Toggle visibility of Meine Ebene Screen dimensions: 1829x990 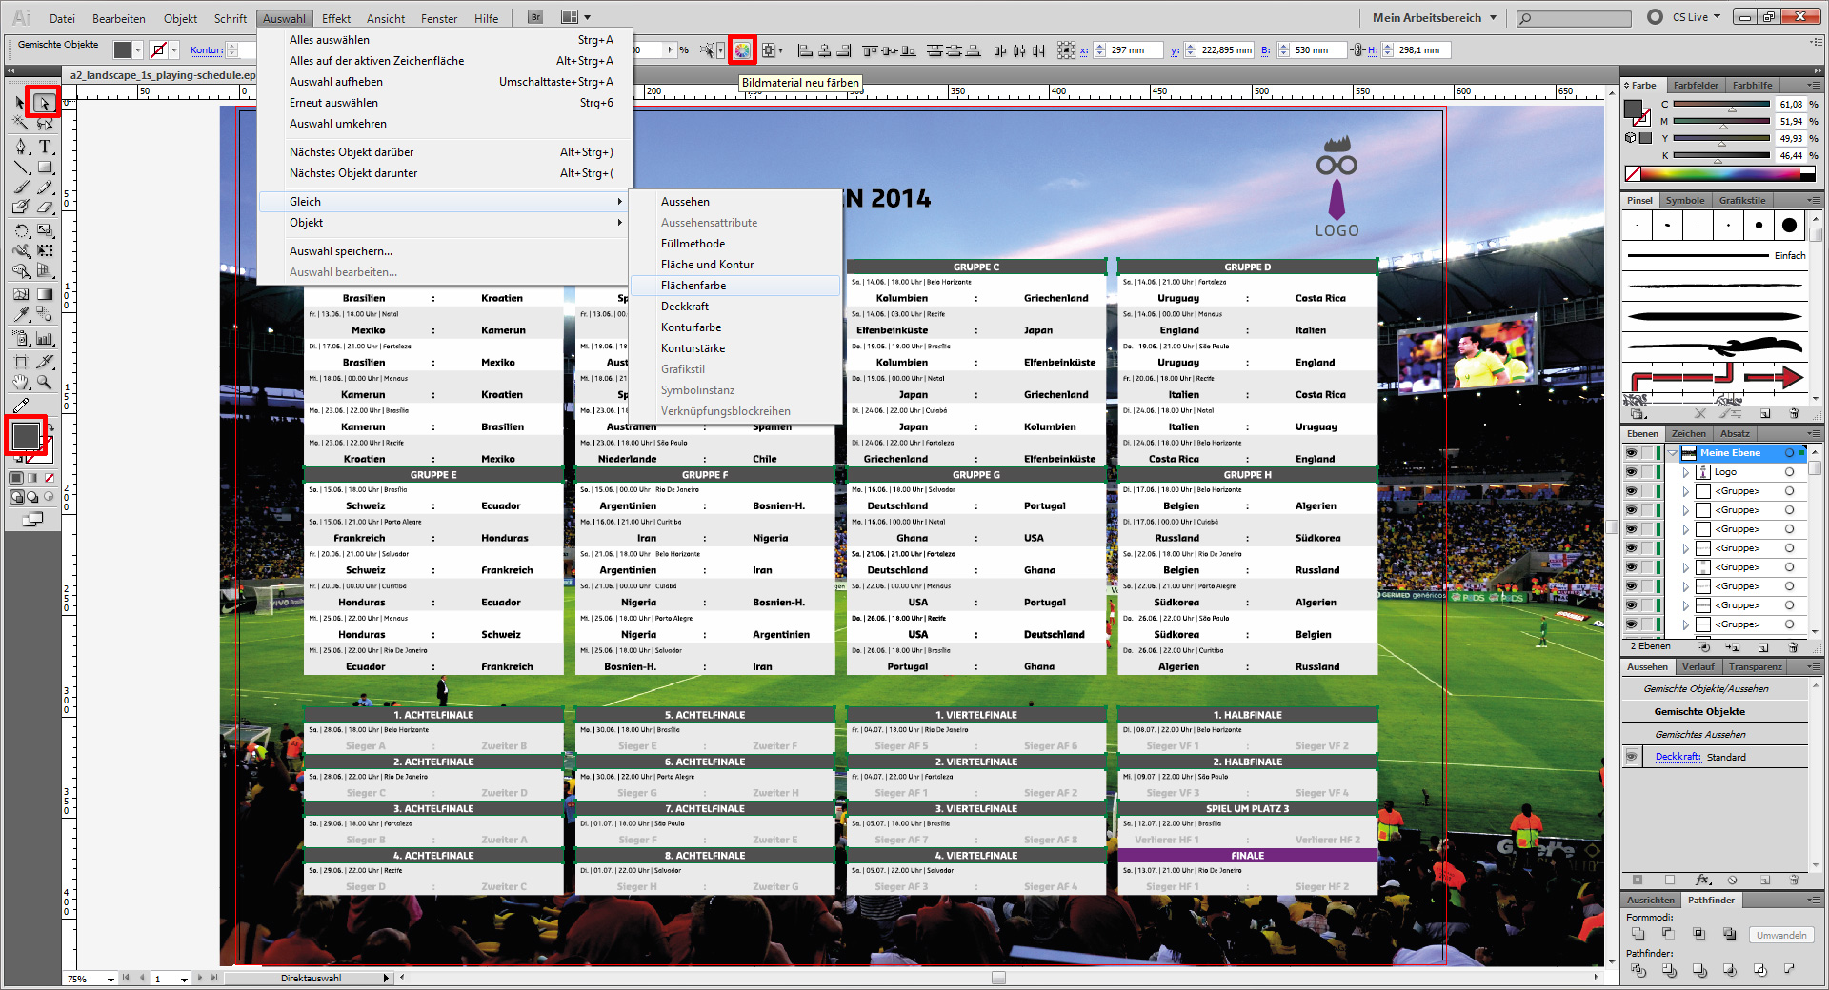click(x=1630, y=452)
